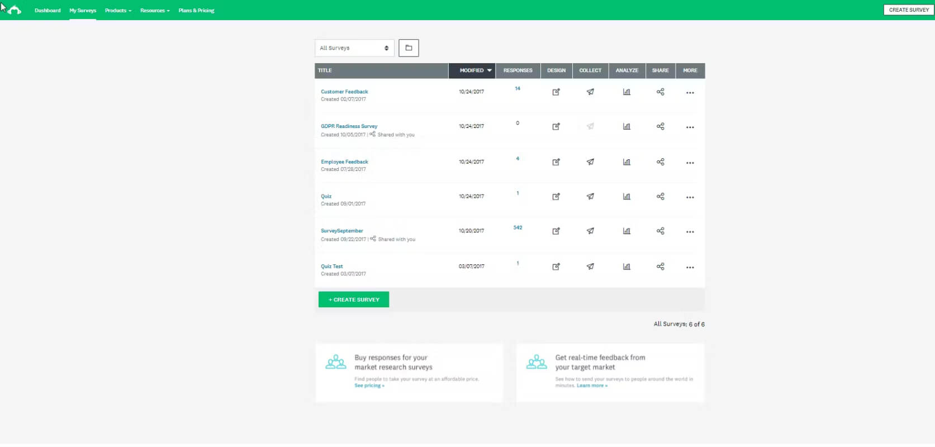The height and width of the screenshot is (447, 935).
Task: Open more options for GDPR Readiness Survey
Action: tap(690, 127)
